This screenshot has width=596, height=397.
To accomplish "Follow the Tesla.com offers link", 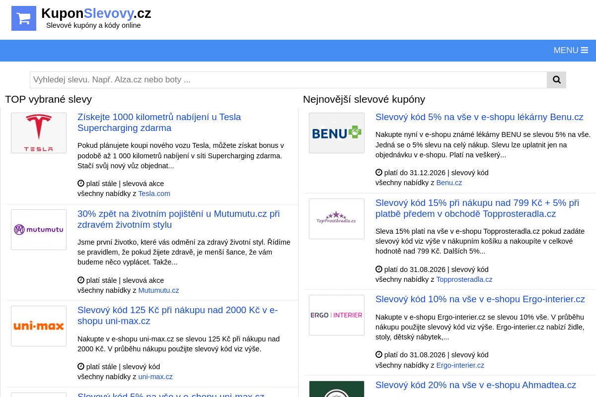I will [x=154, y=194].
